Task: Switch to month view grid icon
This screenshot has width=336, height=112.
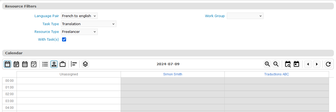Action: point(25,64)
